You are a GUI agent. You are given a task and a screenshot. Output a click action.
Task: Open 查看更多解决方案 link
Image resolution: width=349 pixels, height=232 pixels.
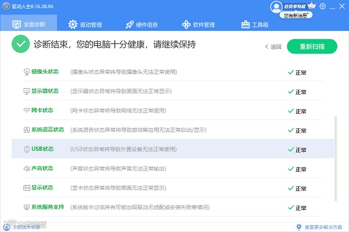(323, 227)
